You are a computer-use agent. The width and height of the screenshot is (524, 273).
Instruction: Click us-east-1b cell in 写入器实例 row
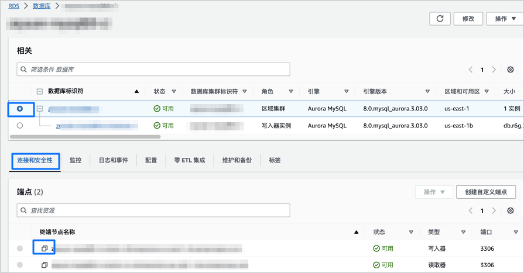[x=458, y=126]
